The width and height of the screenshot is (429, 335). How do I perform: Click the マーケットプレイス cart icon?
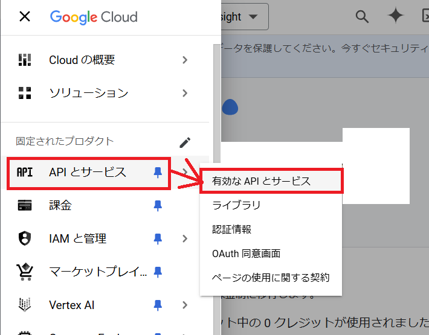[x=25, y=272]
